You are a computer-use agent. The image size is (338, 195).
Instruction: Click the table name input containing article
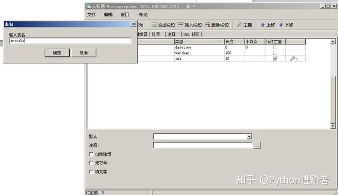70,41
